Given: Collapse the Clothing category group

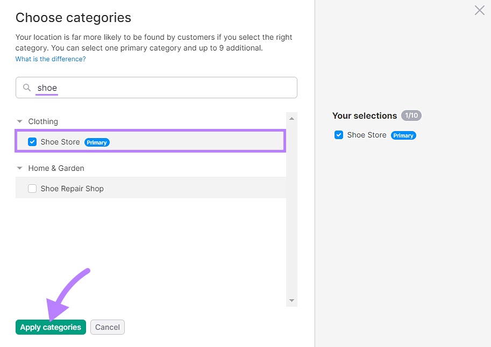Looking at the screenshot, I should click(19, 121).
